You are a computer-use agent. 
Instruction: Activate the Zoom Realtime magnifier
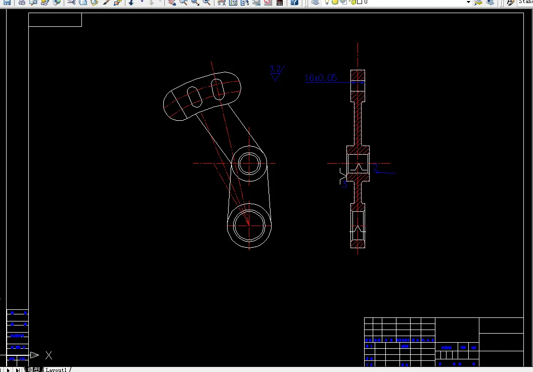[x=183, y=3]
